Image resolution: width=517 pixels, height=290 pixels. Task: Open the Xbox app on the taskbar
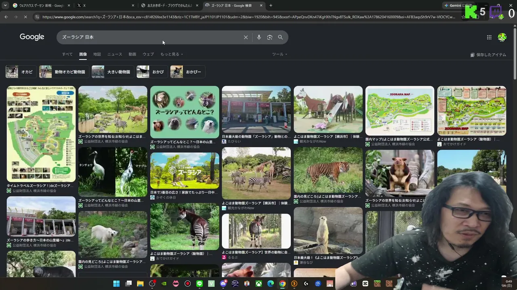point(258,284)
